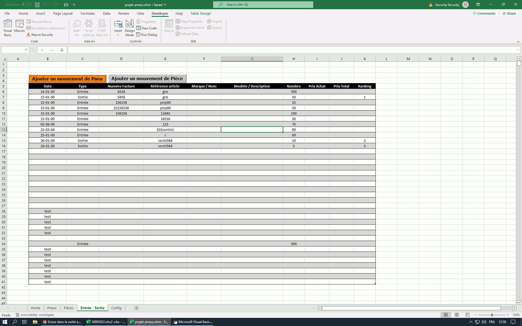Click the Save icon in title bar
The height and width of the screenshot is (326, 522).
(37, 5)
